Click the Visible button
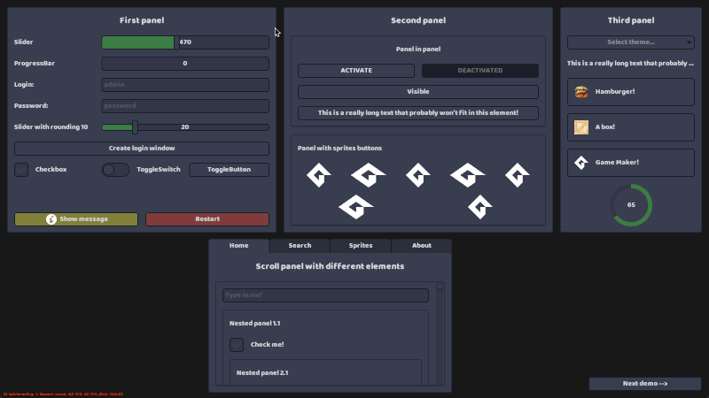The width and height of the screenshot is (709, 398). point(417,92)
